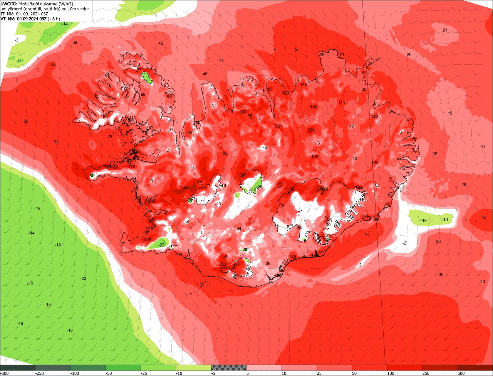
Task: Click the -13 map value
Action: pyautogui.click(x=218, y=204)
